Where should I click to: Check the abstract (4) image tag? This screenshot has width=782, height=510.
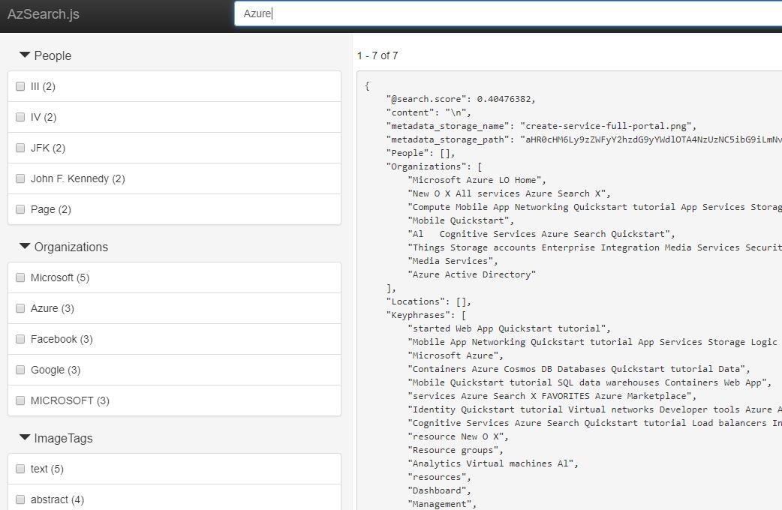coord(20,499)
